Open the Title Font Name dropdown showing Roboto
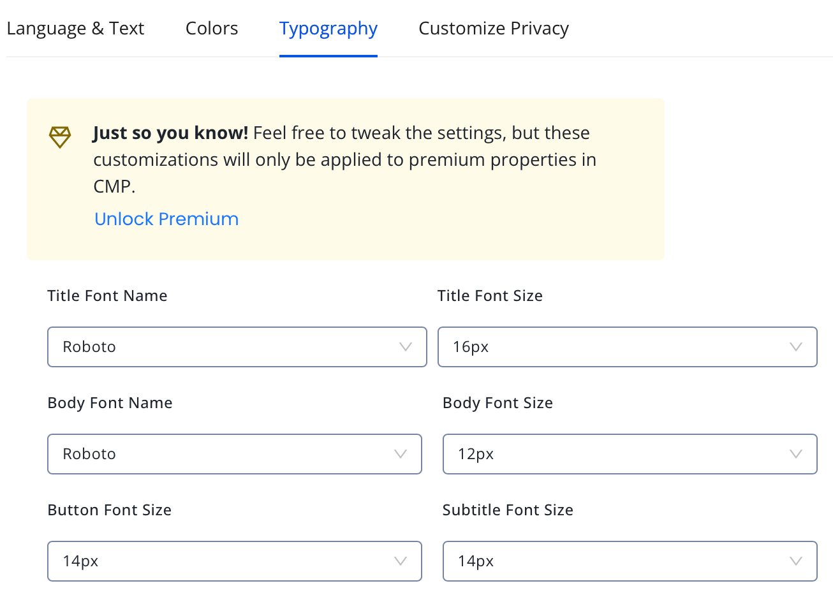Viewport: 833px width, 602px height. coord(223,347)
